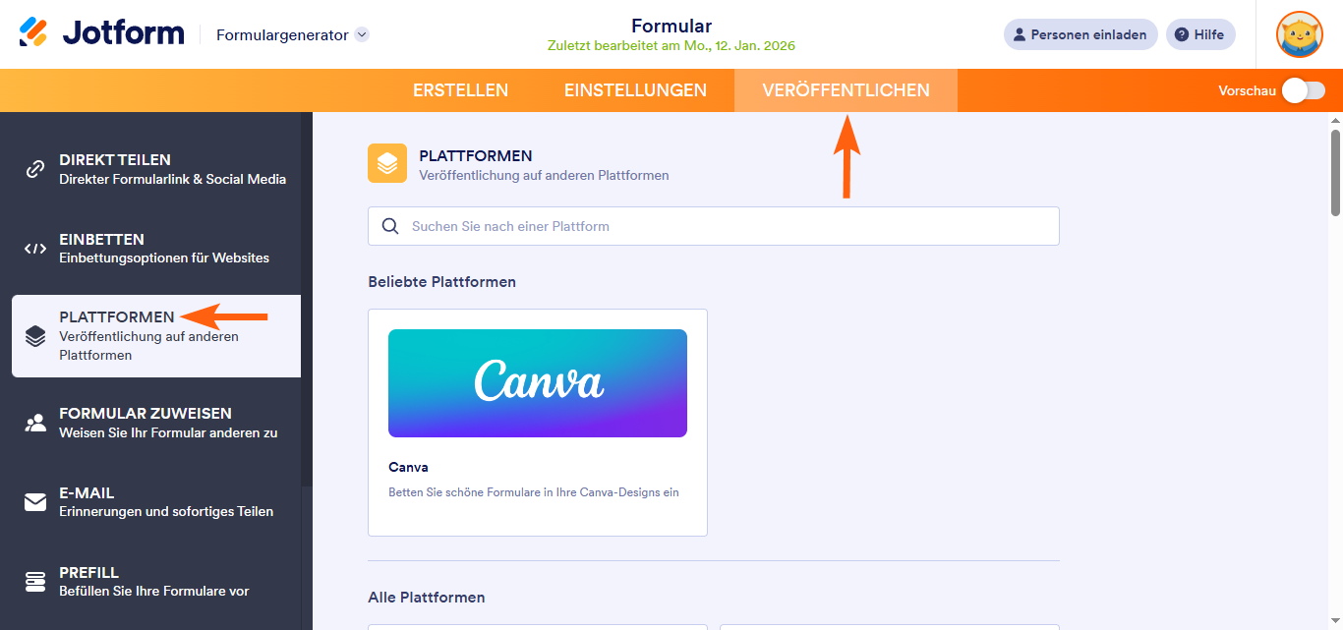Click the orange Plattformen header icon
The width and height of the screenshot is (1343, 630).
[386, 162]
